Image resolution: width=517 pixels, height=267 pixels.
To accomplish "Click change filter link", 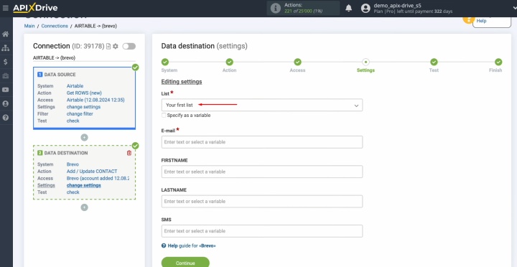I will point(80,113).
